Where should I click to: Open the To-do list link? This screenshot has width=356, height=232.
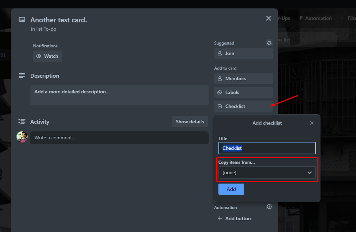click(x=50, y=29)
